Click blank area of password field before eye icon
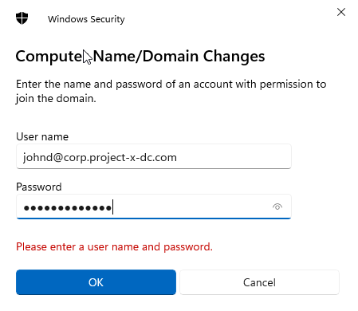358x311 pixels. (191, 207)
